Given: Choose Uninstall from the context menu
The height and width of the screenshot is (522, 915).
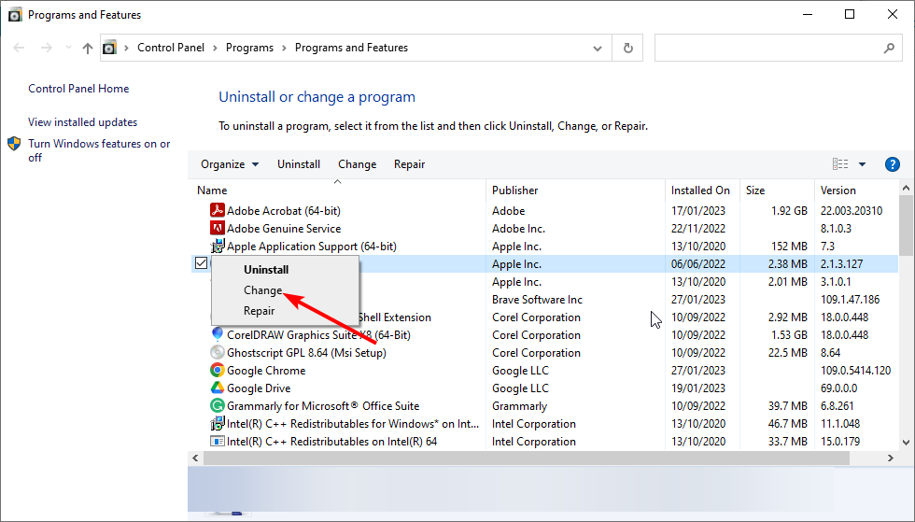Looking at the screenshot, I should coord(266,270).
